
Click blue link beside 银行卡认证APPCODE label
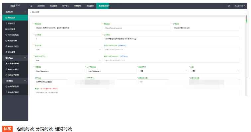[x=124, y=56]
